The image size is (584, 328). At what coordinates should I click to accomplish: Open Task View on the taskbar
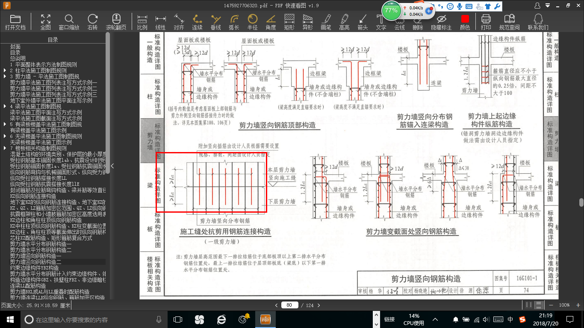point(178,319)
